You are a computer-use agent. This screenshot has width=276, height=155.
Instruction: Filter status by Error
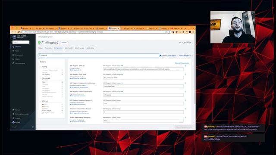point(44,104)
